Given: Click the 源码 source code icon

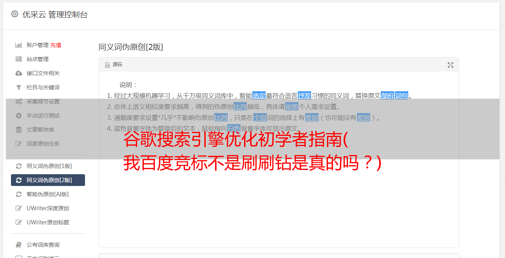Looking at the screenshot, I should (107, 65).
